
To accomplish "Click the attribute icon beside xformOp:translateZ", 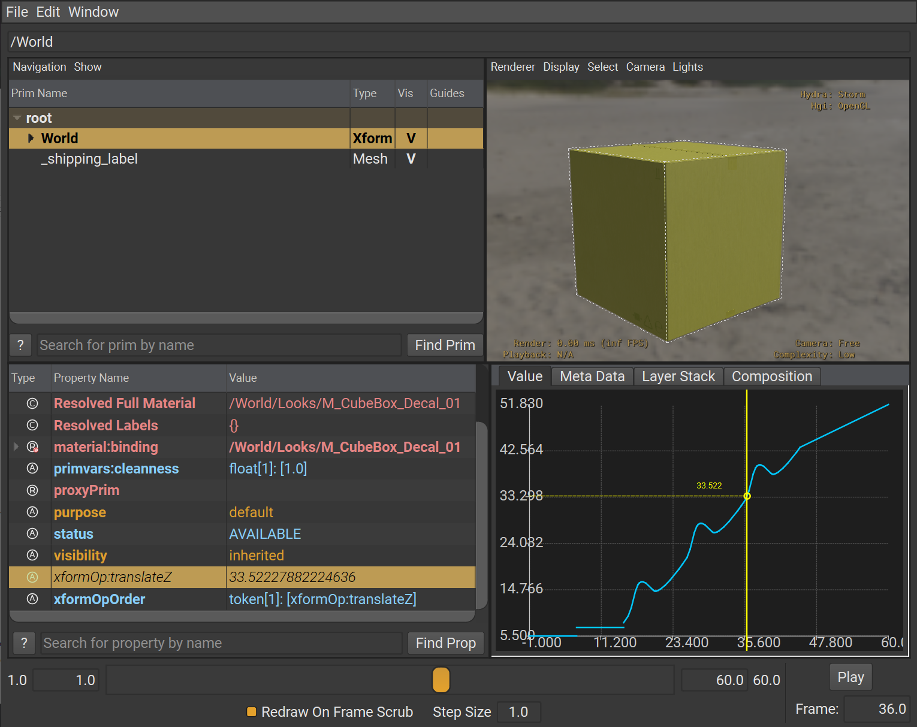I will click(x=32, y=577).
